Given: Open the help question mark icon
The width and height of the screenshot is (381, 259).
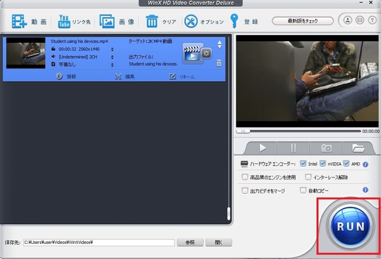Looking at the screenshot, I should pyautogui.click(x=372, y=20).
